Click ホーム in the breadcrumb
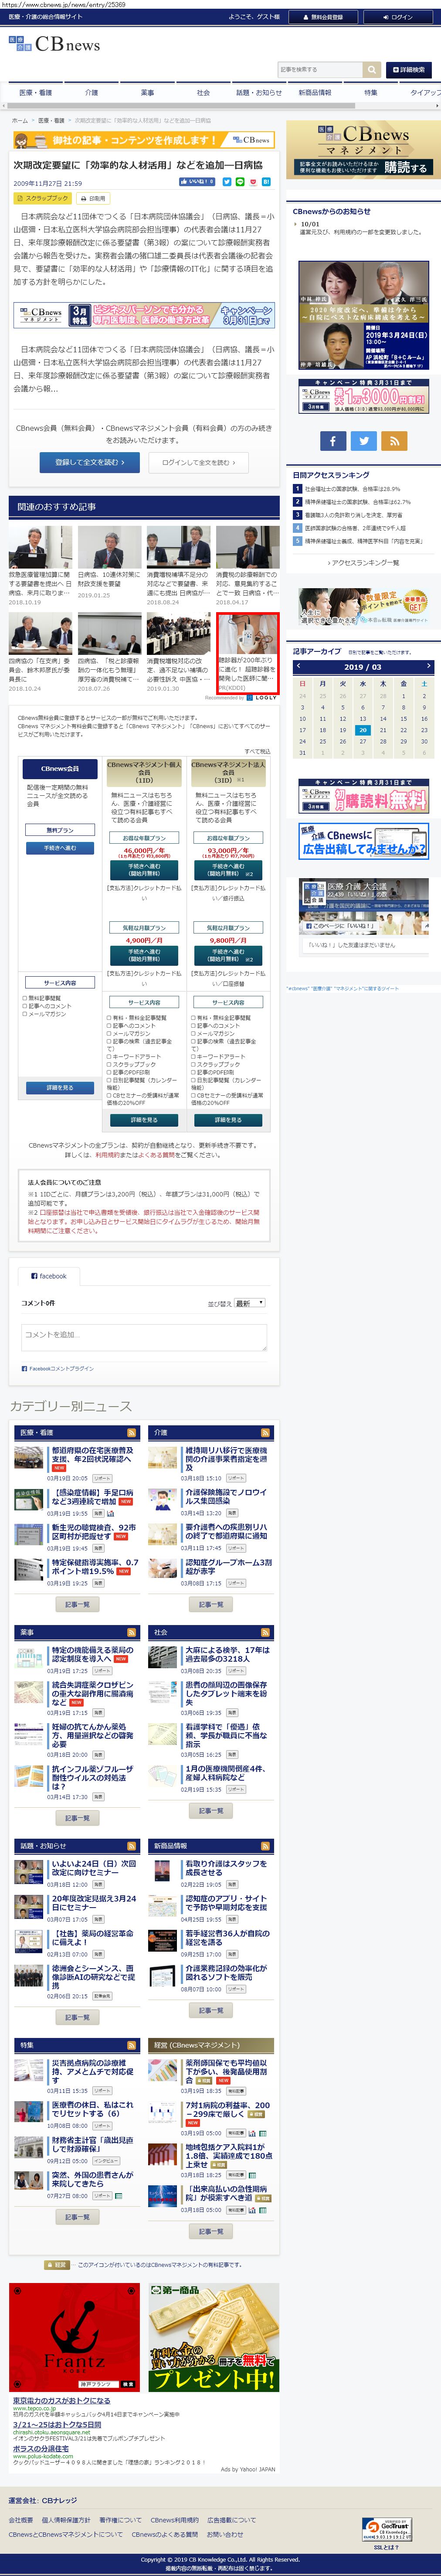 (x=19, y=120)
